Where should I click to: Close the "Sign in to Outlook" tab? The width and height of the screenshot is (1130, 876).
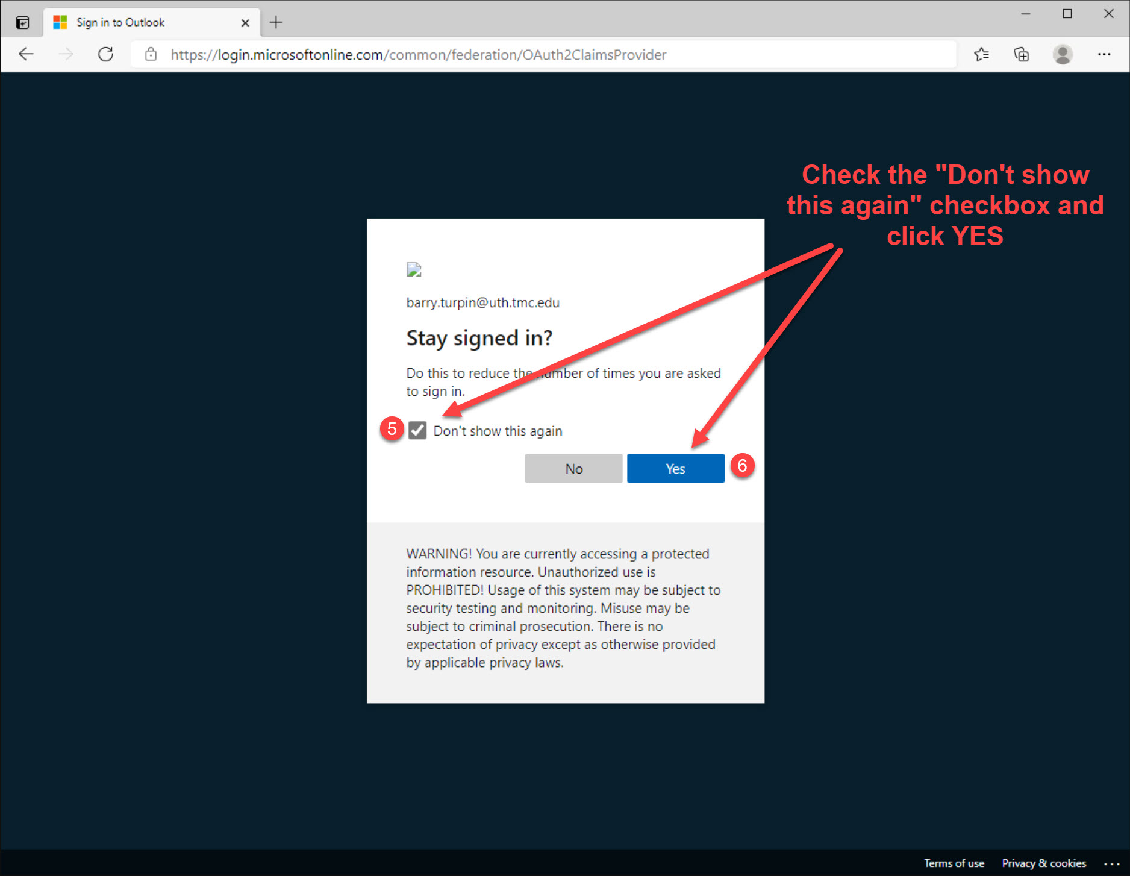(x=245, y=23)
